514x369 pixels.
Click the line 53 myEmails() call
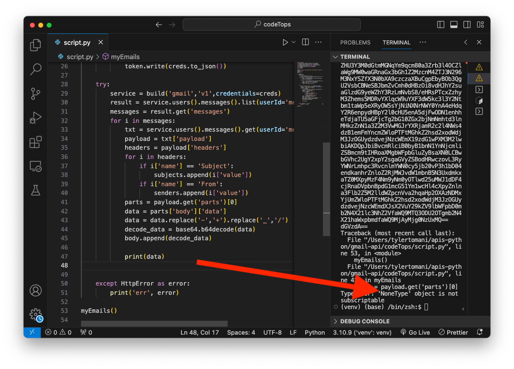[x=99, y=311]
